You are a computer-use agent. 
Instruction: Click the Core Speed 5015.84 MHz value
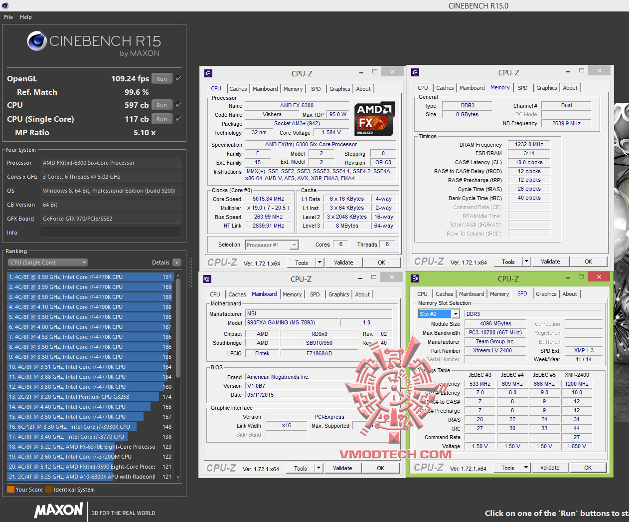[x=268, y=199]
